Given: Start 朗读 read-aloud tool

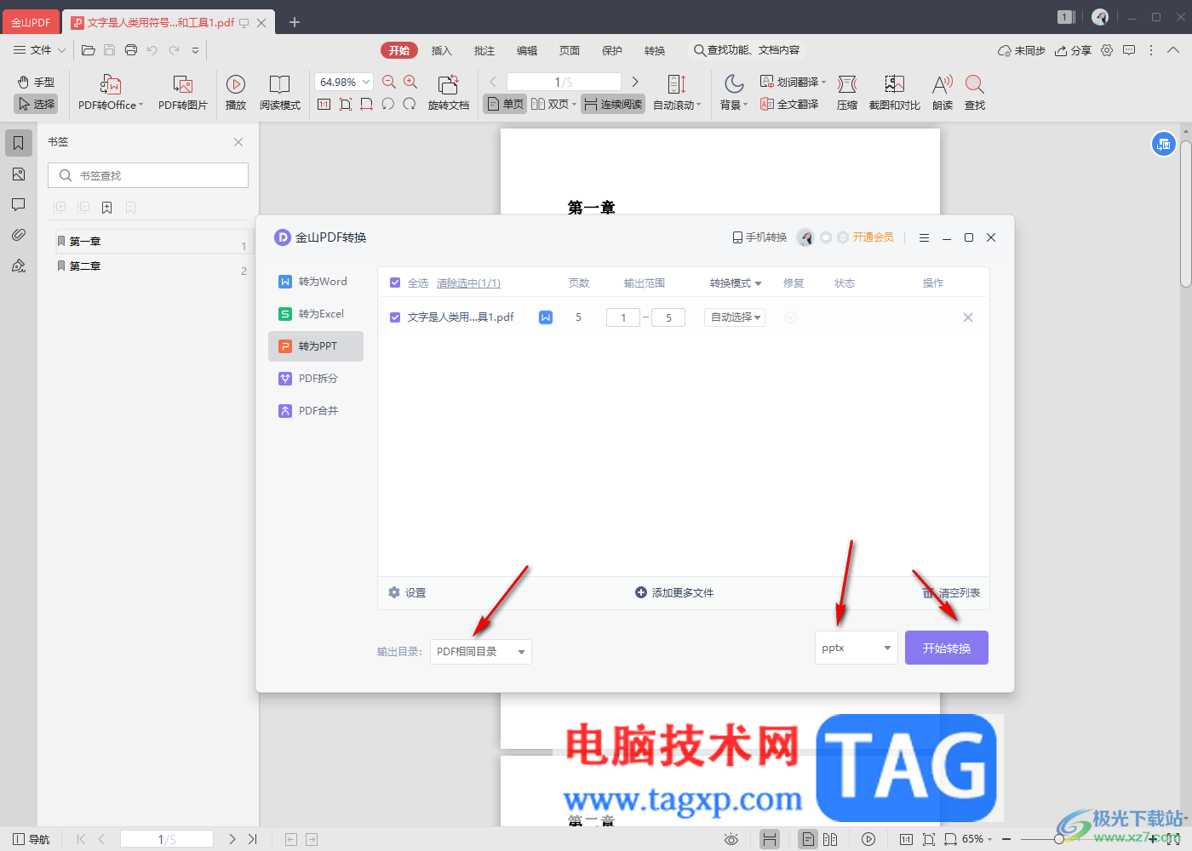Looking at the screenshot, I should tap(943, 92).
